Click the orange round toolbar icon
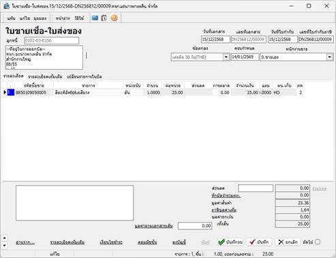 [114, 18]
